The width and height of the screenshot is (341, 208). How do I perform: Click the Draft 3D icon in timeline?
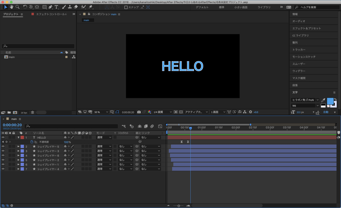tap(132, 126)
